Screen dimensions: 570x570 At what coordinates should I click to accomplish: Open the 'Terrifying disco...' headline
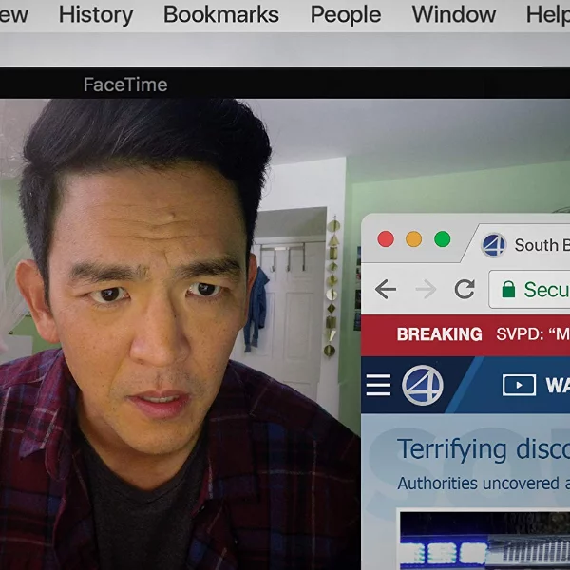484,450
